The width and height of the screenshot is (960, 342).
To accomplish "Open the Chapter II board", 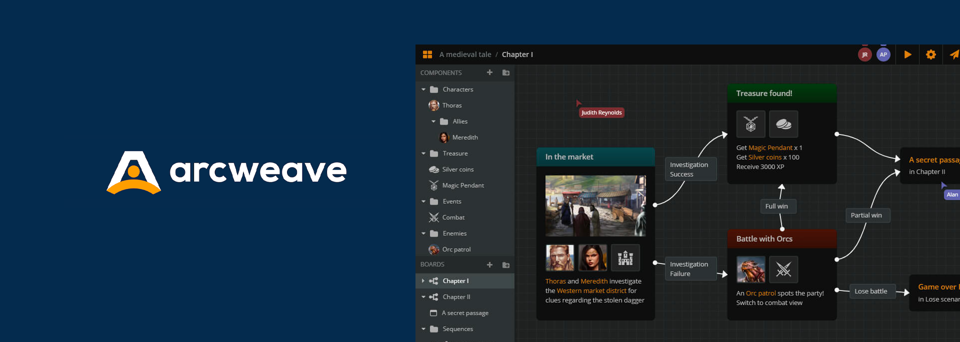I will 456,297.
